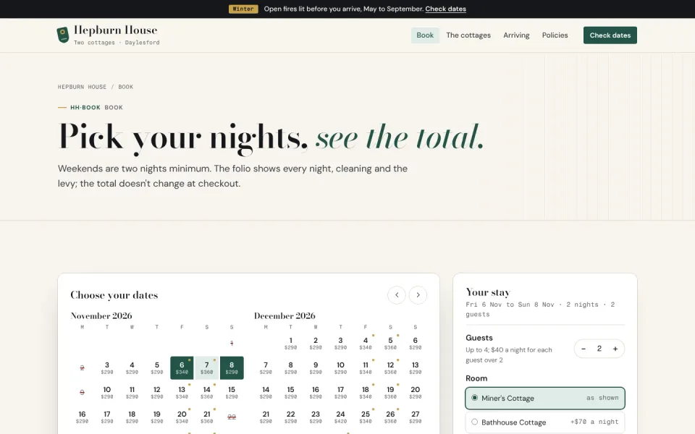The image size is (695, 434).
Task: Choose December 24 priced $420
Action: click(x=340, y=417)
